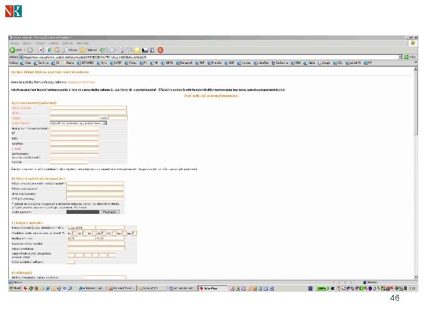Open the SKIP bookmark in Links bar
The width and height of the screenshot is (425, 319).
(x=229, y=63)
